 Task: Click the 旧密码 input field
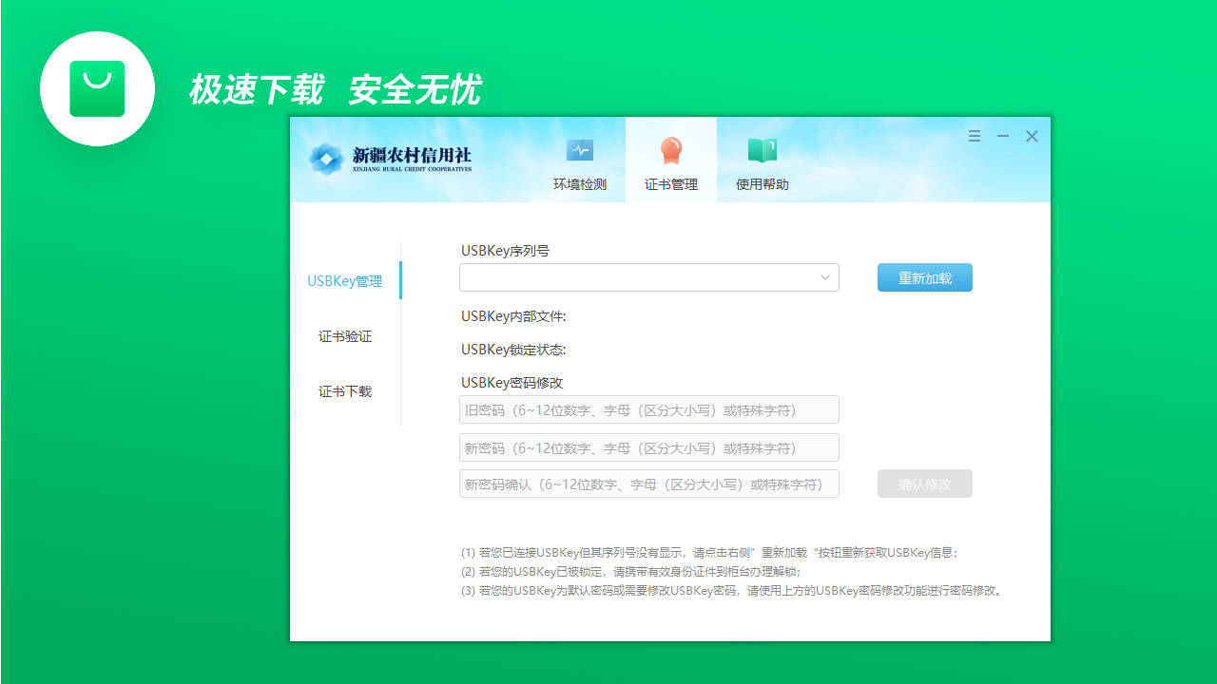coord(649,409)
